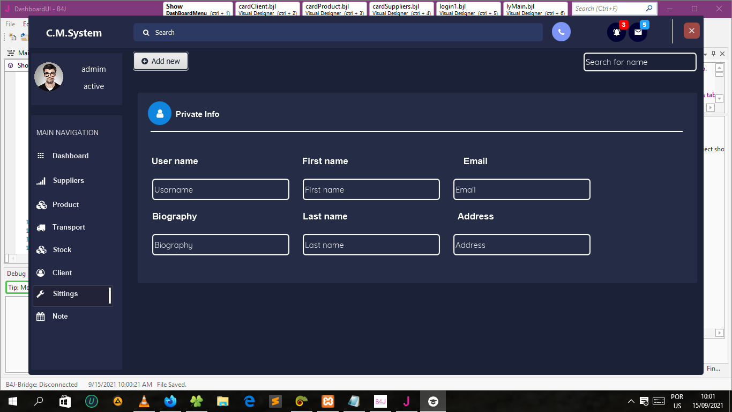
Task: Open Sublime Text from the taskbar
Action: 275,401
